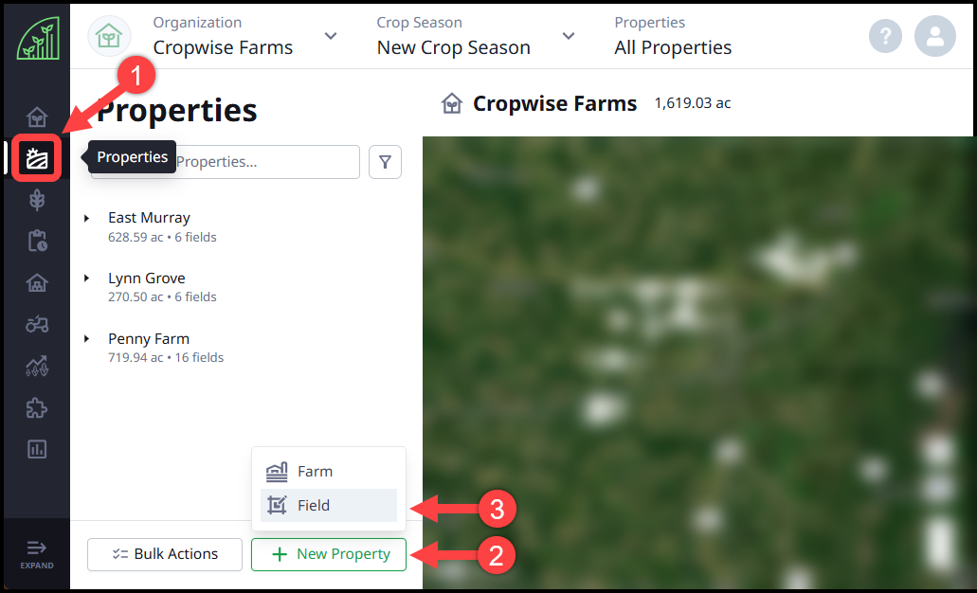Viewport: 977px width, 593px height.
Task: Select the Properties sidebar icon
Action: [37, 158]
